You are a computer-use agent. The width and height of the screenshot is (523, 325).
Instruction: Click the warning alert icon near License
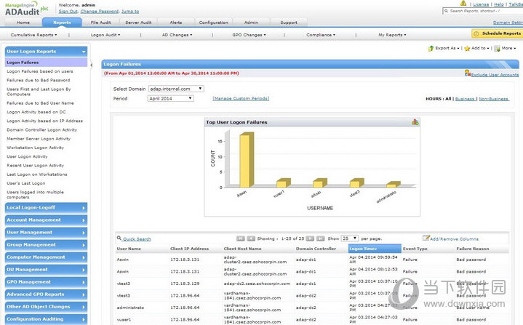[463, 4]
